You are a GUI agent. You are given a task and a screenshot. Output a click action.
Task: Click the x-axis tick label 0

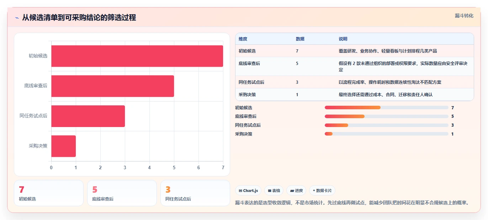[51, 167]
